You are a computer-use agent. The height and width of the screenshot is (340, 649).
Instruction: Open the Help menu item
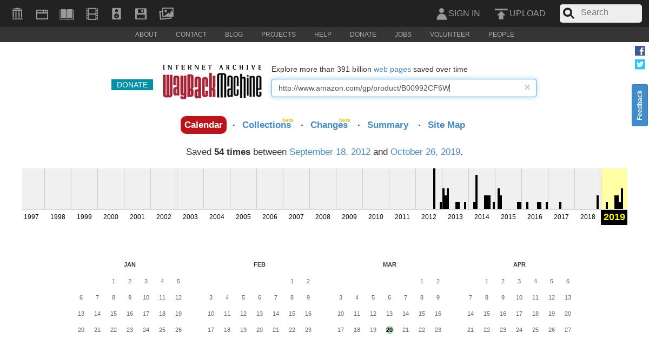[323, 35]
